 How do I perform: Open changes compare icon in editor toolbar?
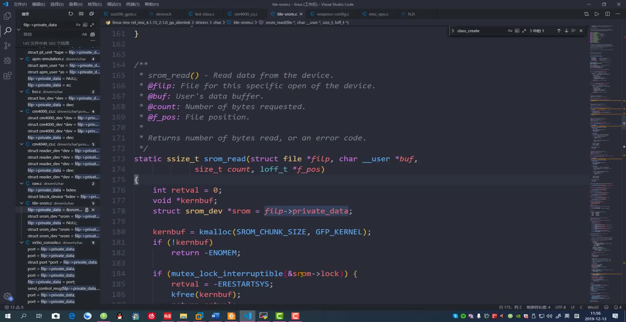[587, 14]
